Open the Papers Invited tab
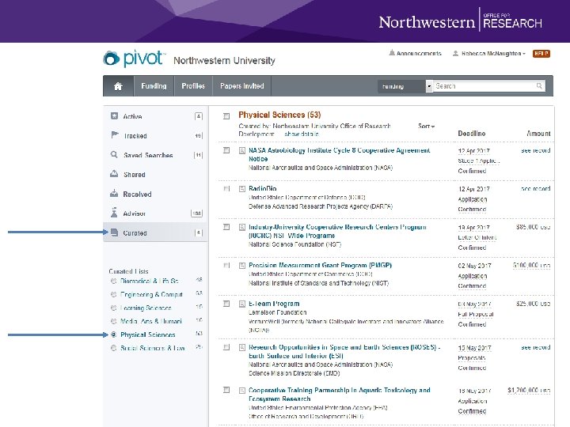The width and height of the screenshot is (570, 427). (241, 86)
